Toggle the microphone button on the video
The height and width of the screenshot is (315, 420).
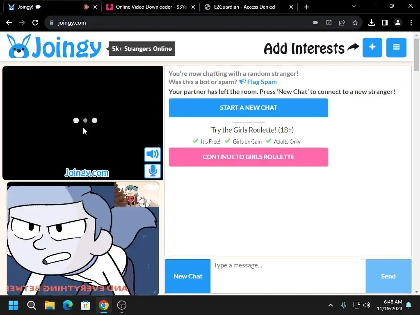153,171
